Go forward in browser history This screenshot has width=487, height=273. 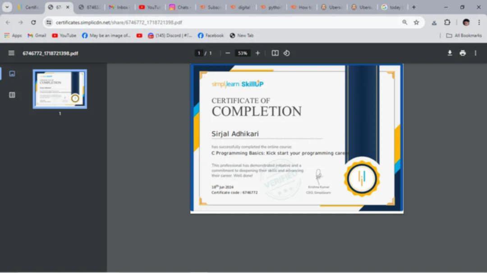(x=20, y=22)
